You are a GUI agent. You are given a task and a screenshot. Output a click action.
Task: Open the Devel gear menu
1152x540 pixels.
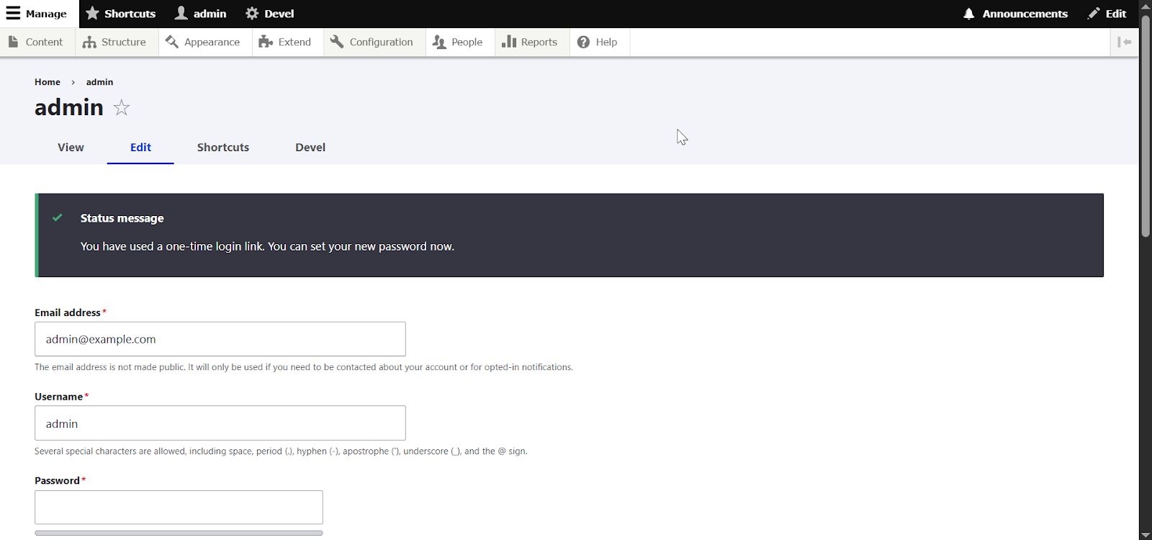click(x=269, y=14)
